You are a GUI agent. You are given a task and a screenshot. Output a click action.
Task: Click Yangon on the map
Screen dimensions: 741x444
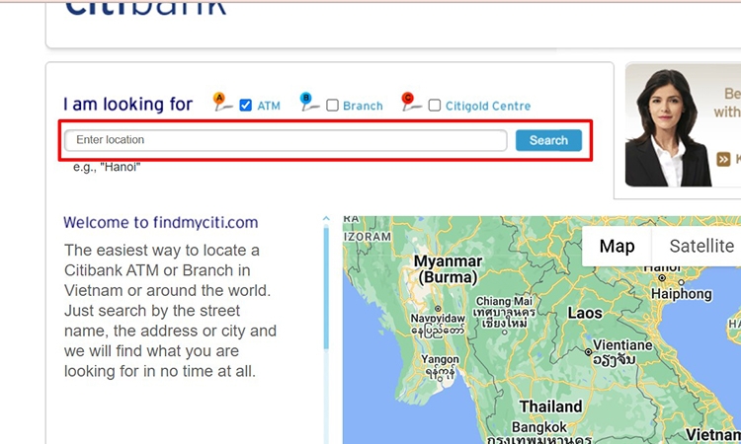tap(440, 360)
